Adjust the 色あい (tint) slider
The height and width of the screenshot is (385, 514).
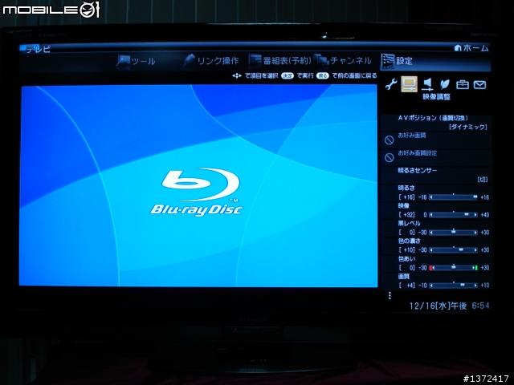453,268
